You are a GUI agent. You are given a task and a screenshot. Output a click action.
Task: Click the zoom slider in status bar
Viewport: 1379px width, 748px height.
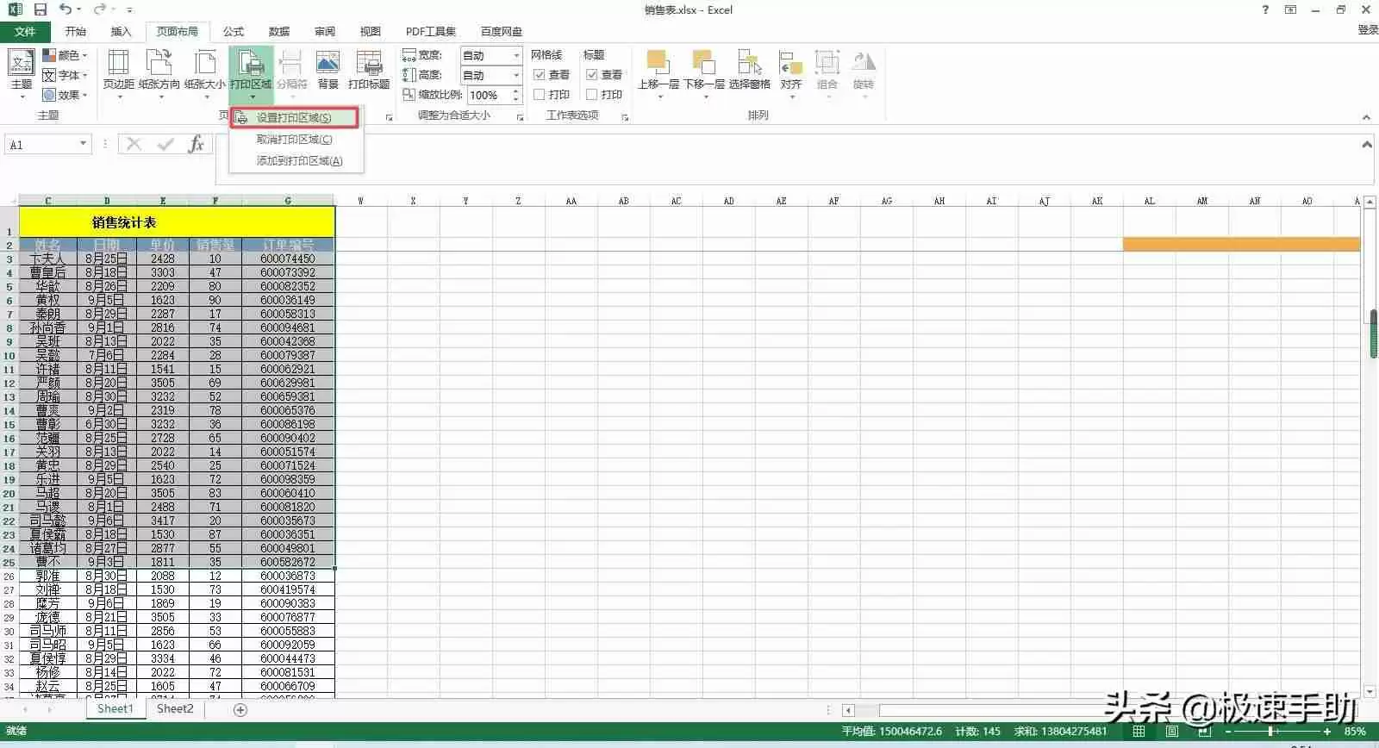click(x=1271, y=732)
